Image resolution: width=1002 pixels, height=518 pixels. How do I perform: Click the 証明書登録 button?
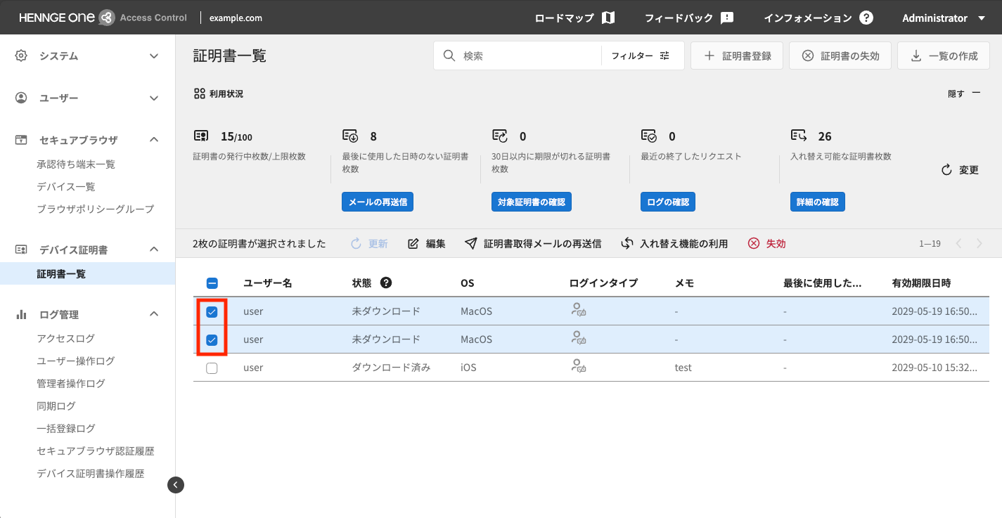[737, 56]
